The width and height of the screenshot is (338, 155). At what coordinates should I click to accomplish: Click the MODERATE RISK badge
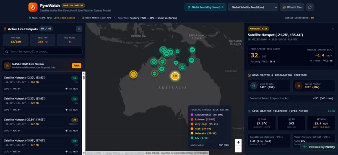(x=258, y=29)
